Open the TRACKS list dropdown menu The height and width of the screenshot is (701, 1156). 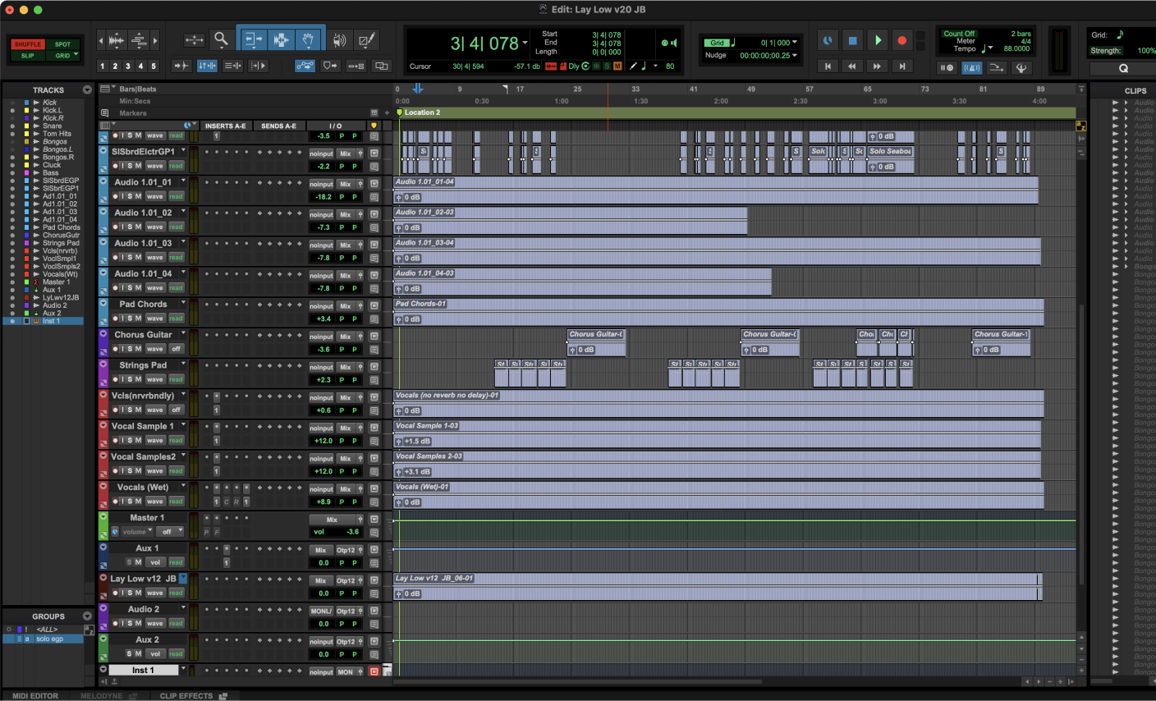pyautogui.click(x=87, y=89)
